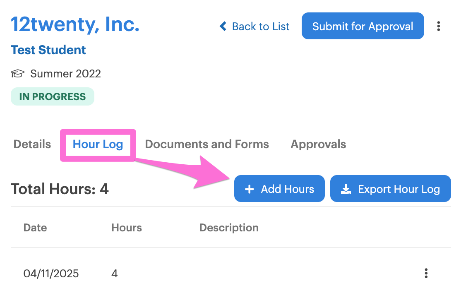Select the Hour Log tab

pos(98,144)
